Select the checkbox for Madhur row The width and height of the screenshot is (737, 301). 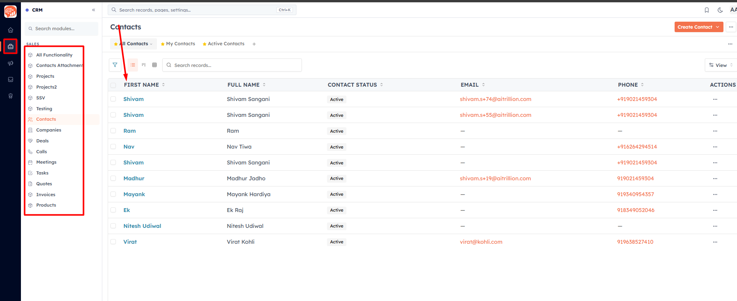click(113, 178)
